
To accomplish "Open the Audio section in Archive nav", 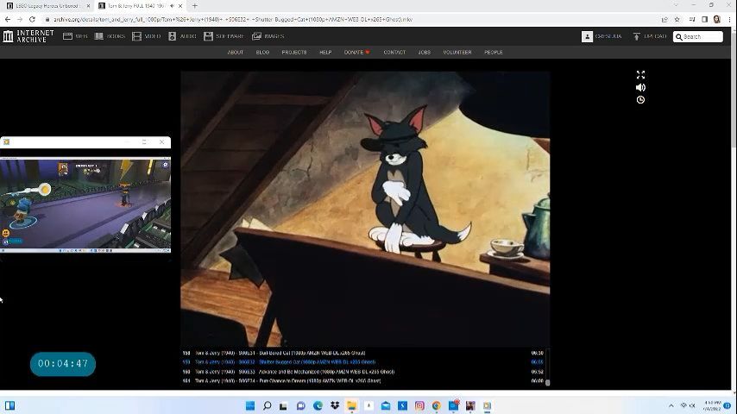I will (182, 36).
